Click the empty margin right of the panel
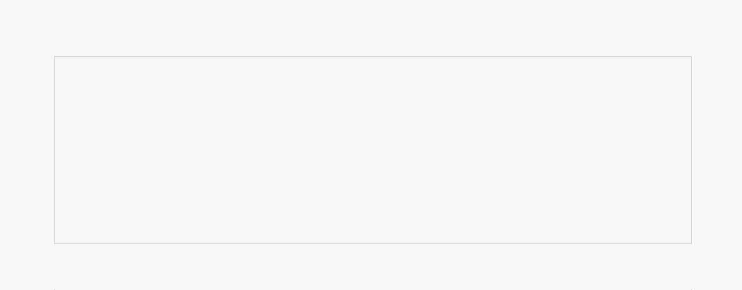 coord(717,150)
